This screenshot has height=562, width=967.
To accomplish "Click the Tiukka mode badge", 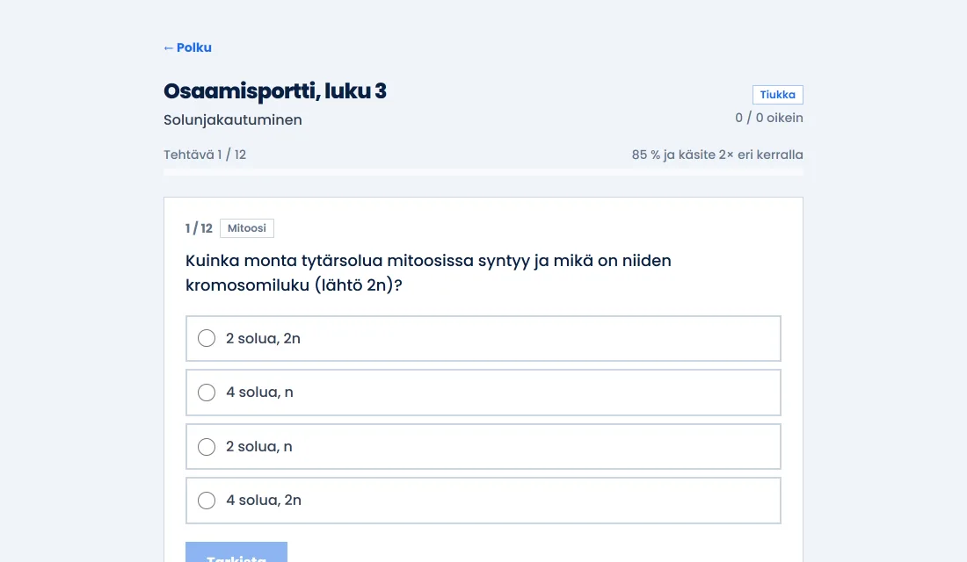I will [778, 95].
